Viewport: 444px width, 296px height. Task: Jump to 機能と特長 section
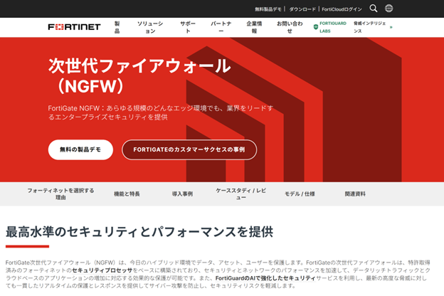(127, 194)
